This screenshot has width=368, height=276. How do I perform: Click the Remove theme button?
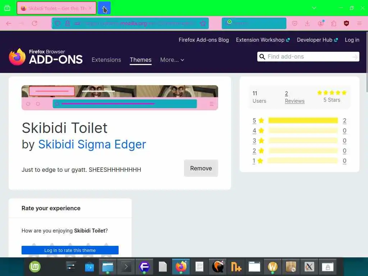[201, 168]
